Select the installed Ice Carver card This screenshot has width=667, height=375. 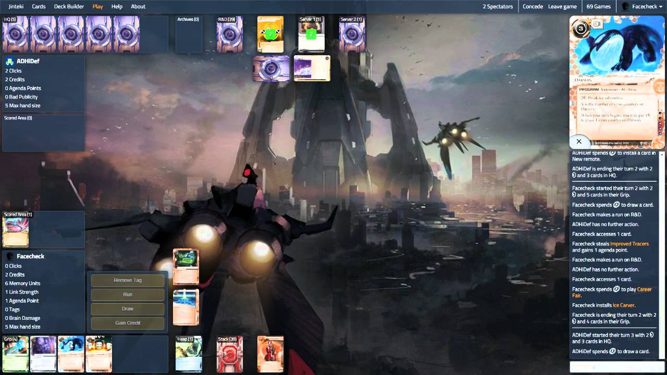tap(186, 307)
